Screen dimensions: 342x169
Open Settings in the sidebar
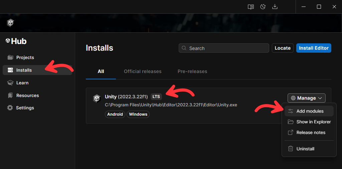tap(37, 108)
